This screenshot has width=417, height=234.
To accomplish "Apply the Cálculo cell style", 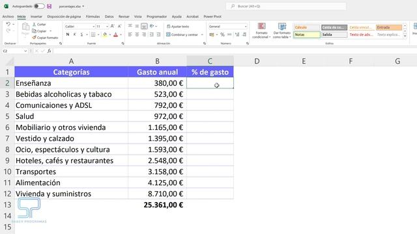I will (307, 27).
